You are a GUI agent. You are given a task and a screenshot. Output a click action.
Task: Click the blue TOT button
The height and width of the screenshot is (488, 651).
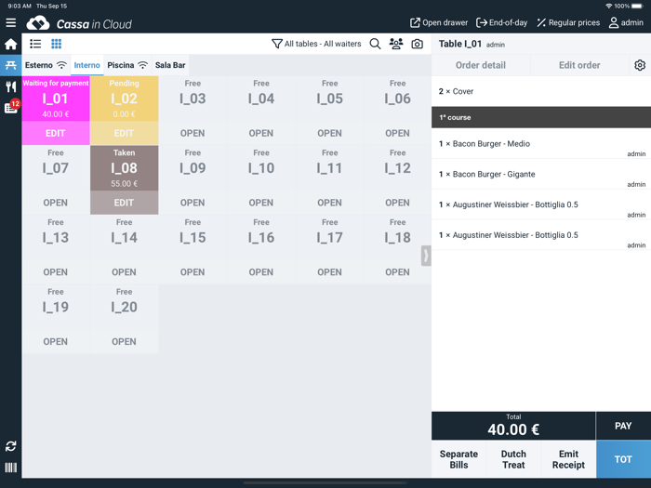point(623,459)
